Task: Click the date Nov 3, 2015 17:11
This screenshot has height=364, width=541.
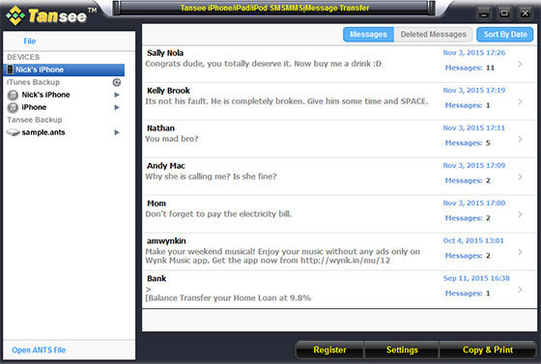Action: point(473,127)
